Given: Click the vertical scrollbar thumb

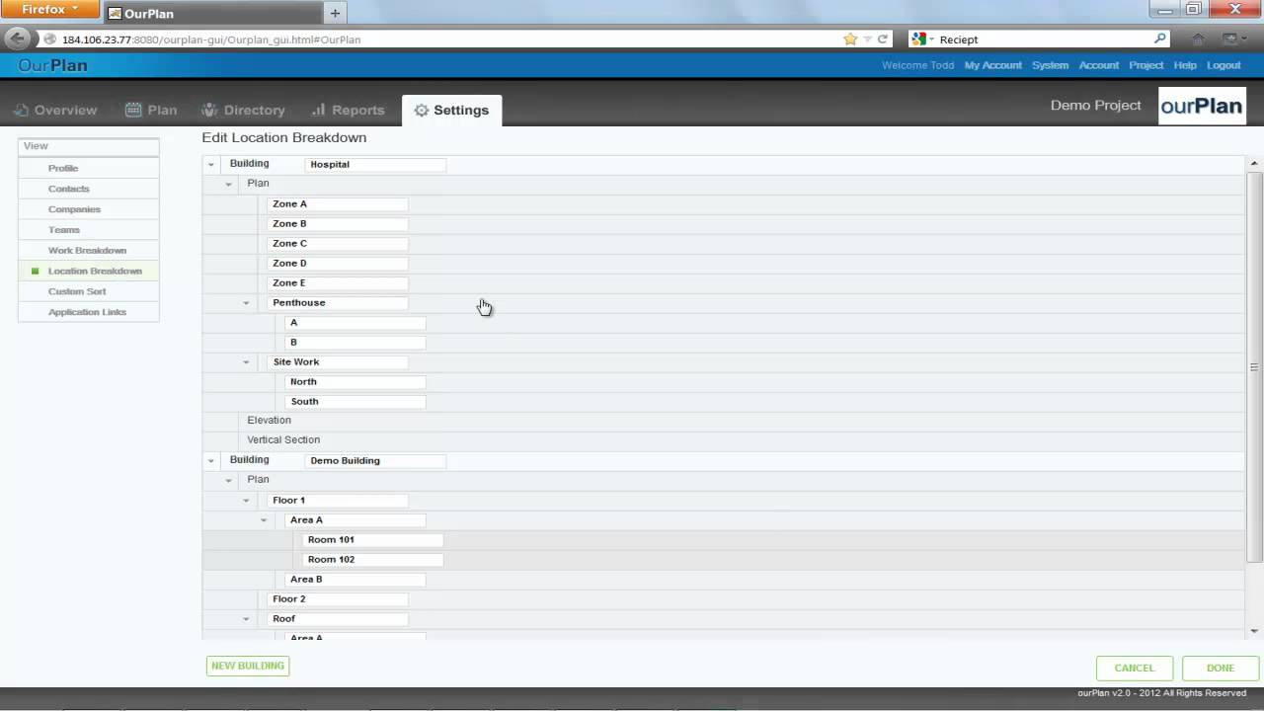Looking at the screenshot, I should pos(1254,366).
